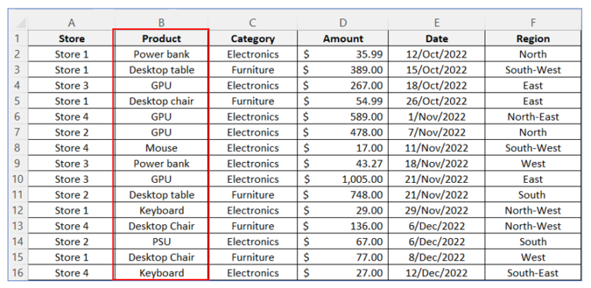Select the North-East region cell

533,117
